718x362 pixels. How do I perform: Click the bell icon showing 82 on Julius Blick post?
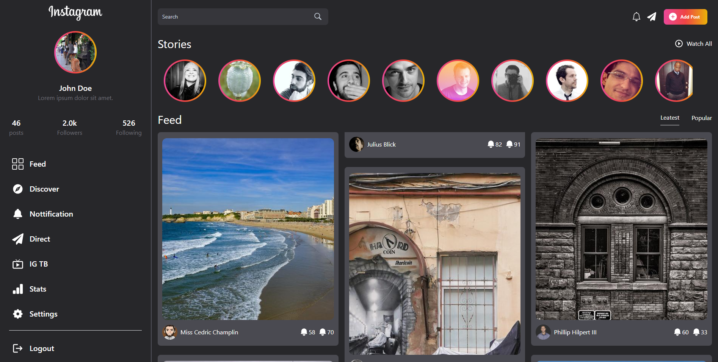491,144
